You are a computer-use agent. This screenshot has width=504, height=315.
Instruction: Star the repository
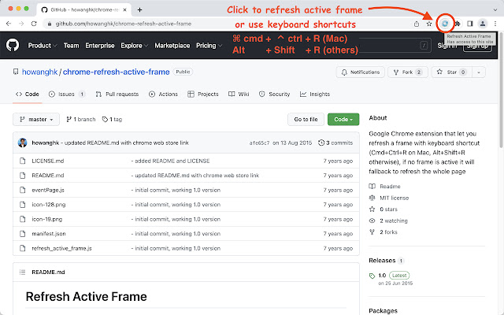tap(451, 72)
